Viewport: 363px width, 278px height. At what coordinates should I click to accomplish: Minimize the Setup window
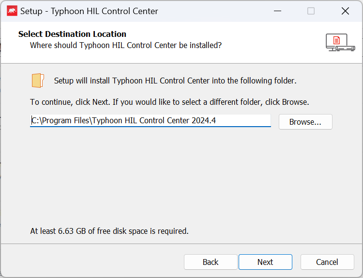pos(278,11)
